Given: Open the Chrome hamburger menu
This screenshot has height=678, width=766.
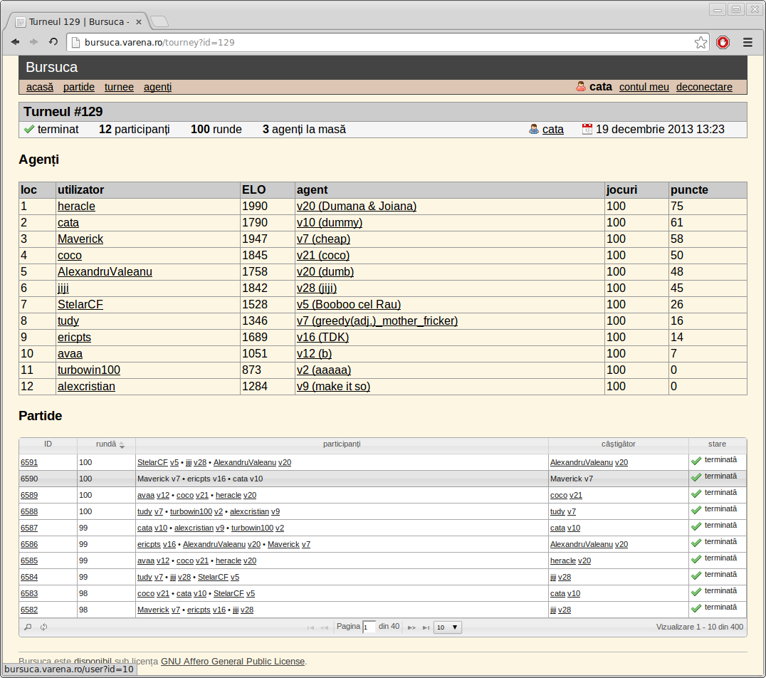Looking at the screenshot, I should point(747,43).
